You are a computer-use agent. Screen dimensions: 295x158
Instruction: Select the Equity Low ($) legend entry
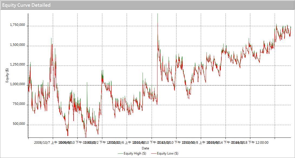pyautogui.click(x=165, y=153)
